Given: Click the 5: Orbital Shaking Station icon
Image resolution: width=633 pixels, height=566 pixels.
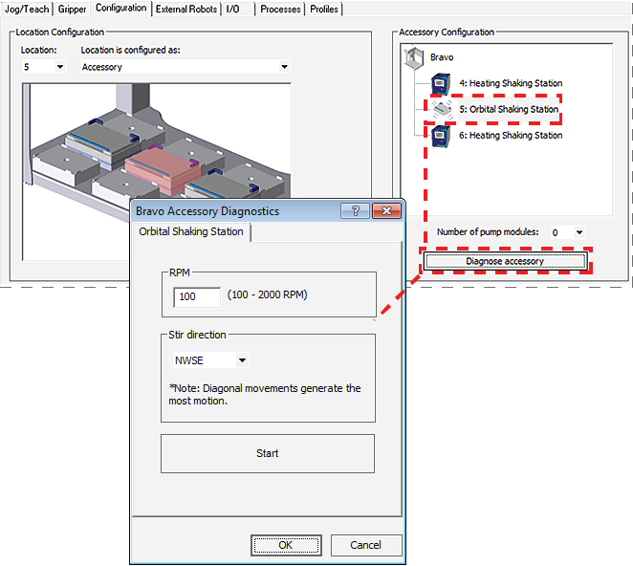Looking at the screenshot, I should 442,110.
